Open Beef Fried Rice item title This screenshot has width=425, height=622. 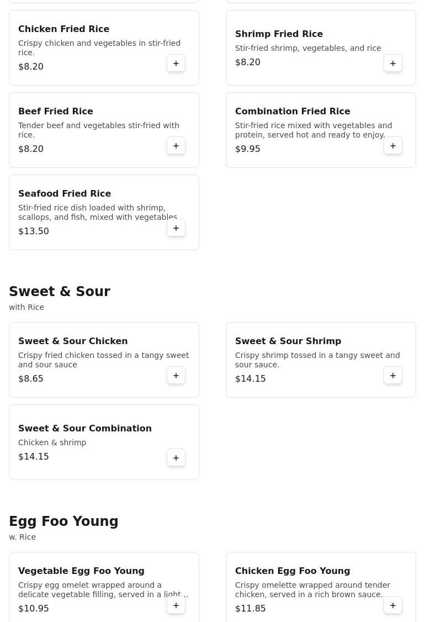click(x=56, y=111)
